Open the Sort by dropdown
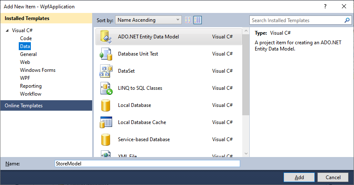 click(x=149, y=20)
